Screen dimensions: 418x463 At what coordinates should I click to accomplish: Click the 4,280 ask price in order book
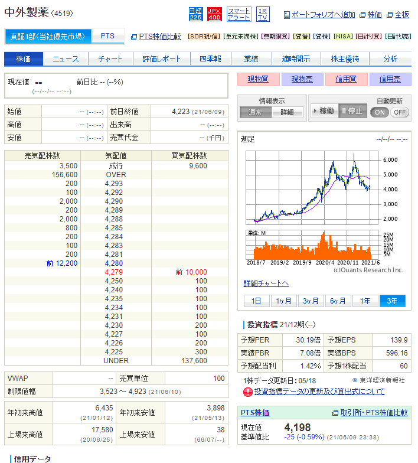pos(114,263)
